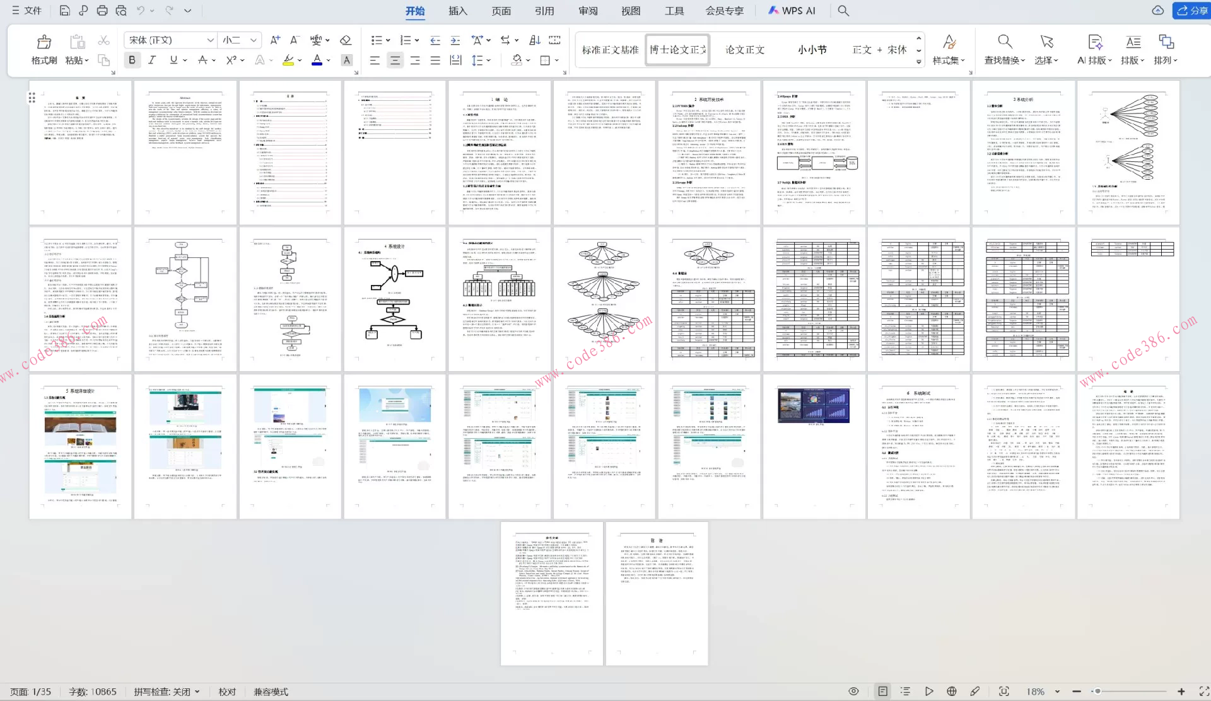Image resolution: width=1211 pixels, height=701 pixels.
Task: Open the 查找替换 find and replace tool
Action: 1004,49
